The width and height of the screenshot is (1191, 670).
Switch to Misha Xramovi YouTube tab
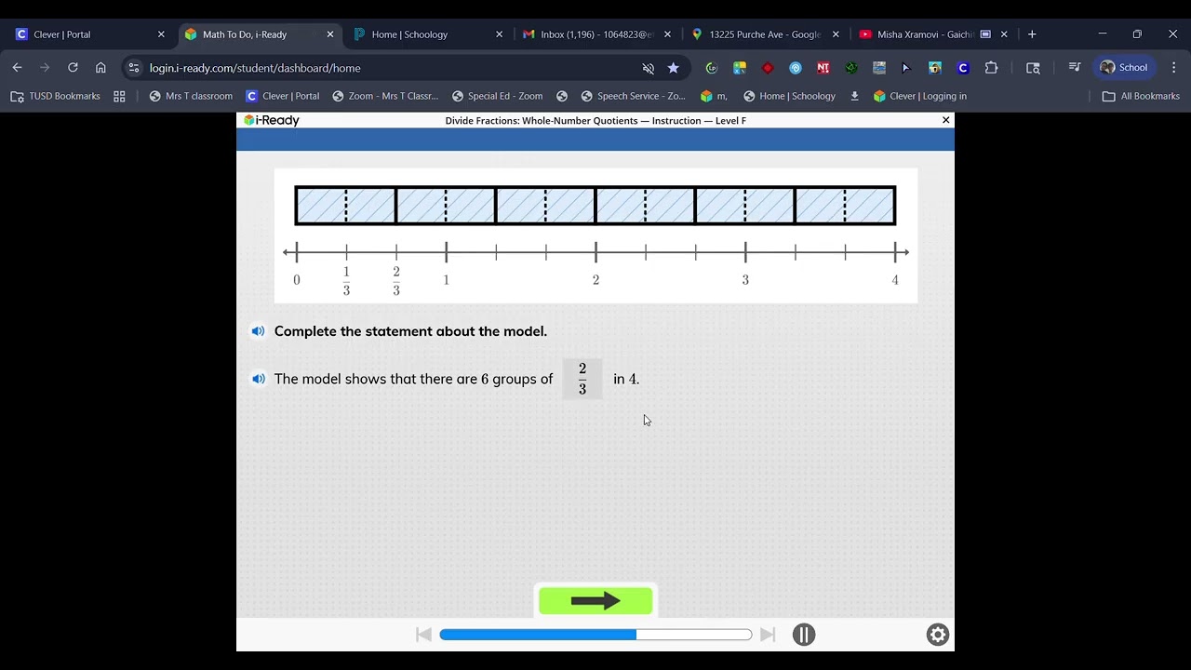click(933, 34)
